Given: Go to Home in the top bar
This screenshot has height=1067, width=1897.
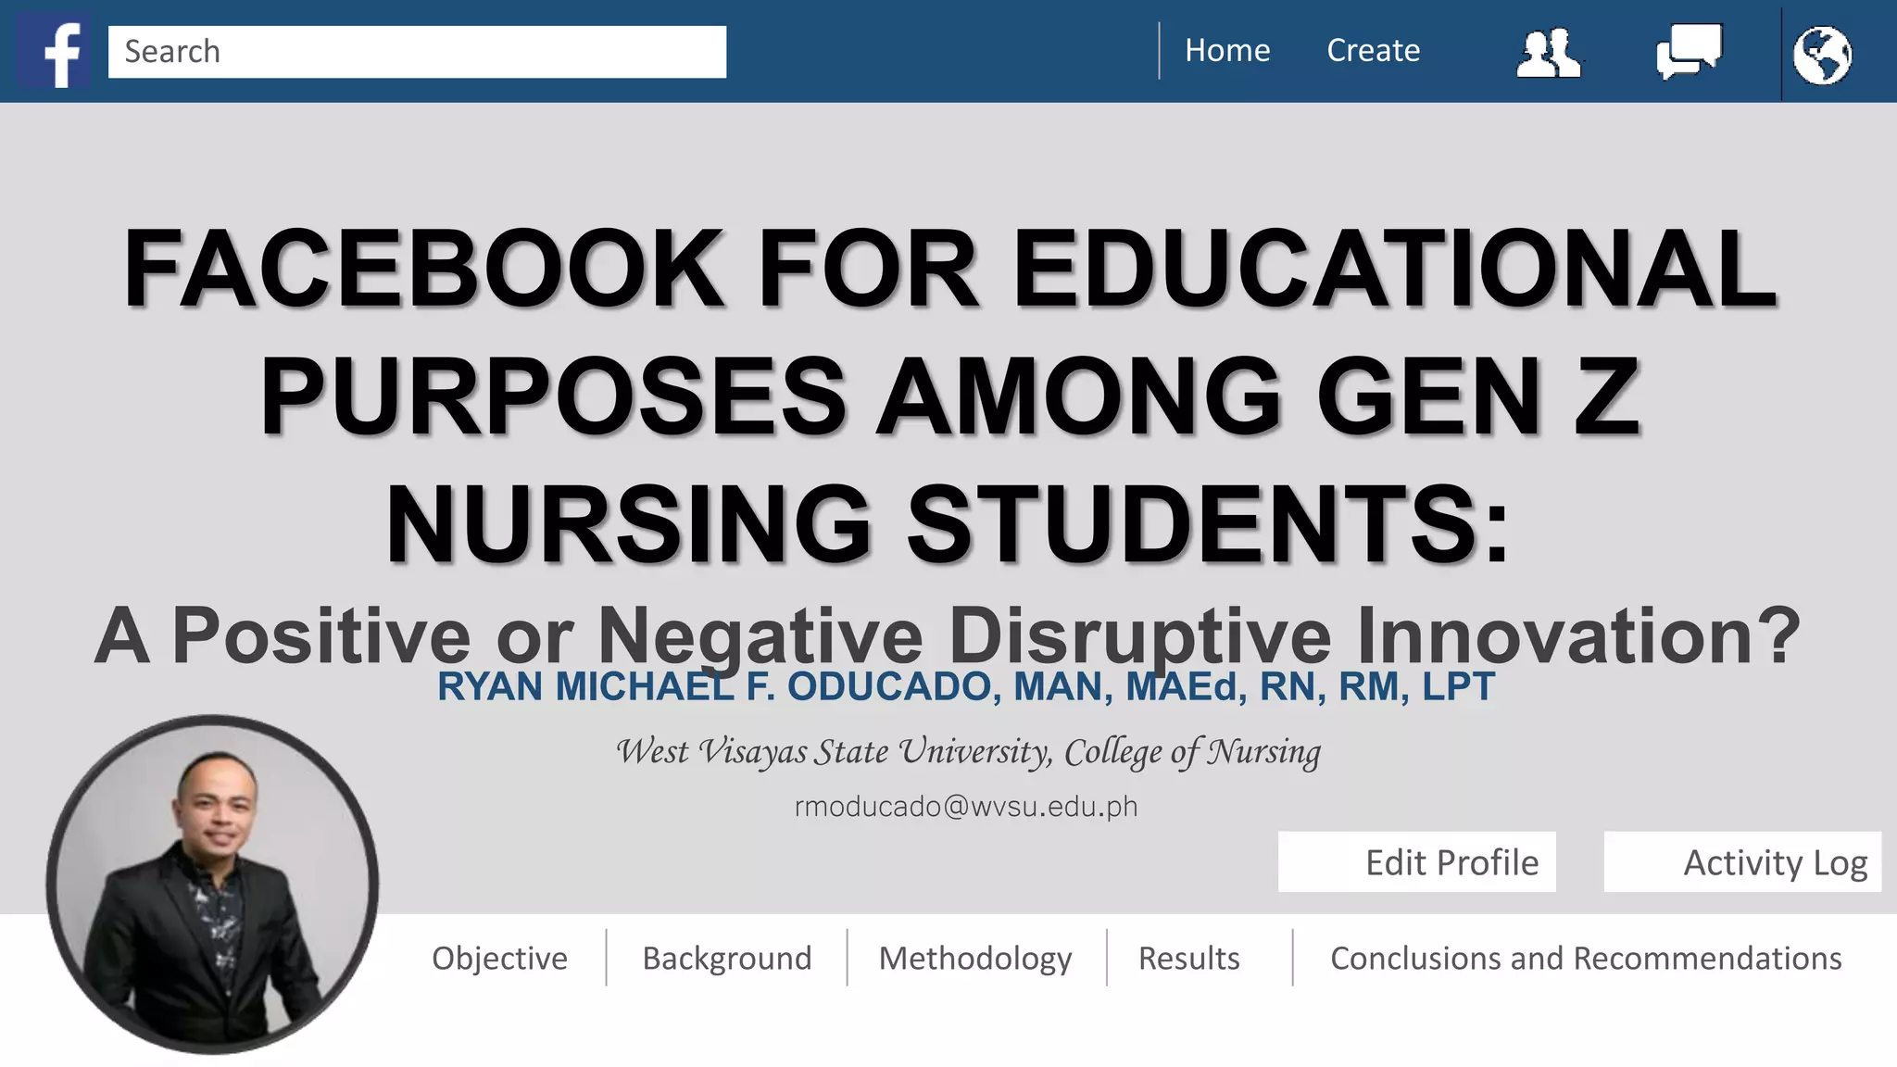Looking at the screenshot, I should 1227,50.
